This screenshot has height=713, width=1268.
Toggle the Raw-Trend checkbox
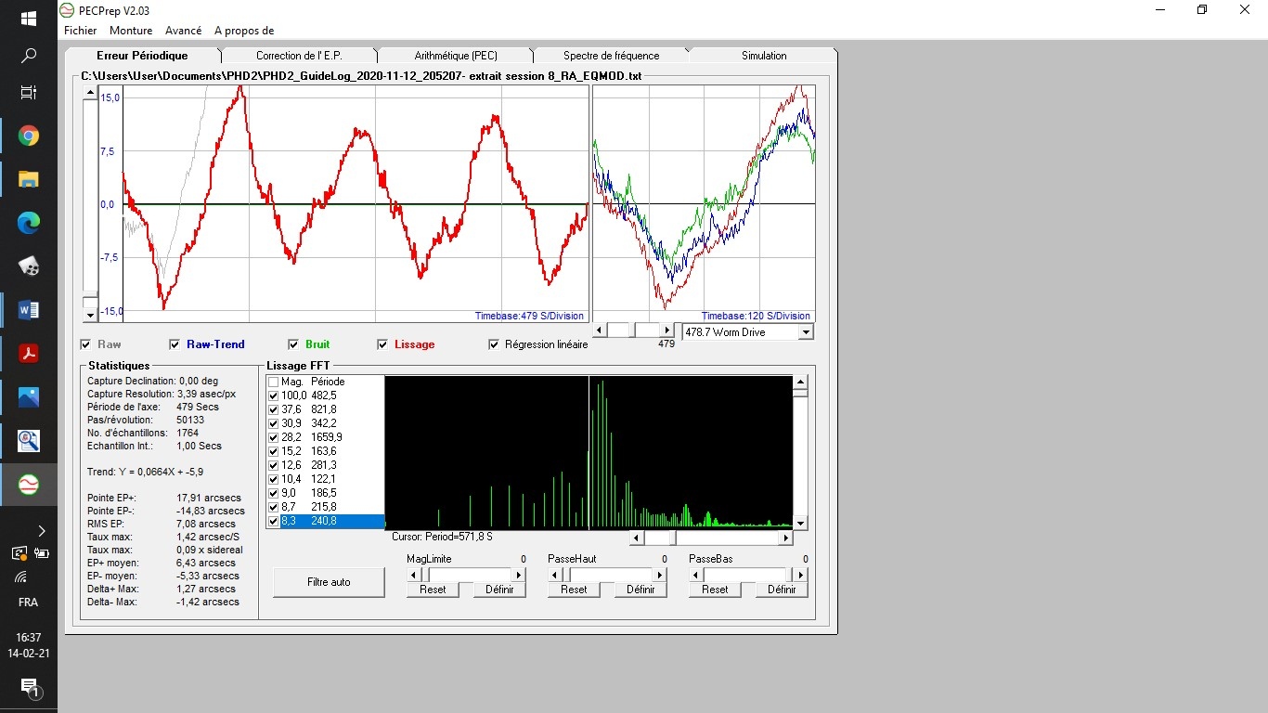(175, 344)
